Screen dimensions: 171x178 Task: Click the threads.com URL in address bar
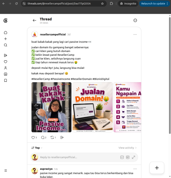coord(59,3)
